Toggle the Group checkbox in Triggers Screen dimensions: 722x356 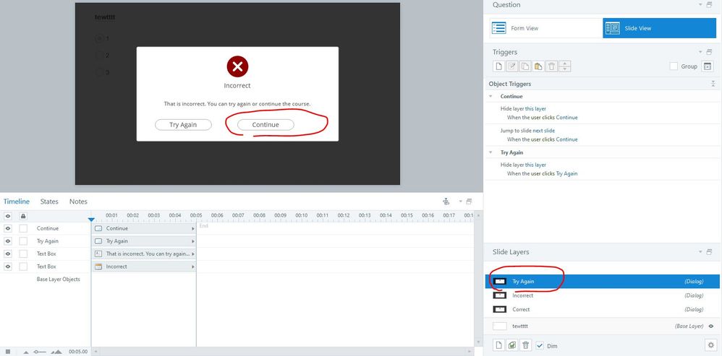tap(674, 66)
